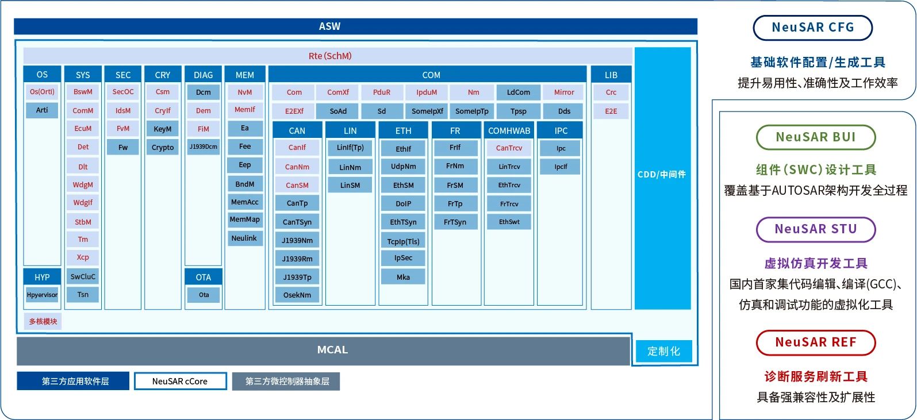Click the E2E module under LIB
This screenshot has width=917, height=420.
pyautogui.click(x=611, y=111)
